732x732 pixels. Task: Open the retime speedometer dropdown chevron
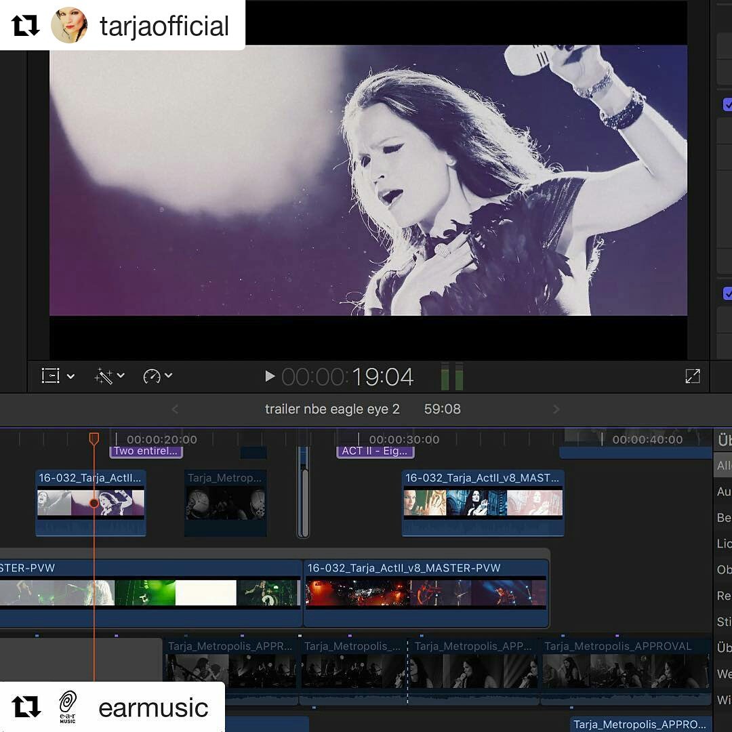tap(169, 375)
